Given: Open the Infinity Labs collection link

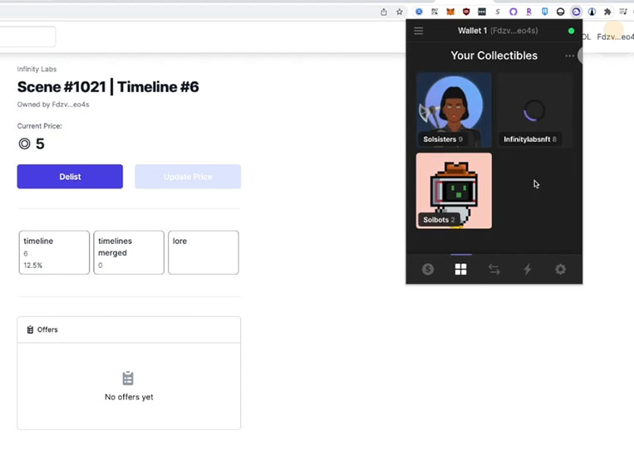Looking at the screenshot, I should click(x=37, y=69).
